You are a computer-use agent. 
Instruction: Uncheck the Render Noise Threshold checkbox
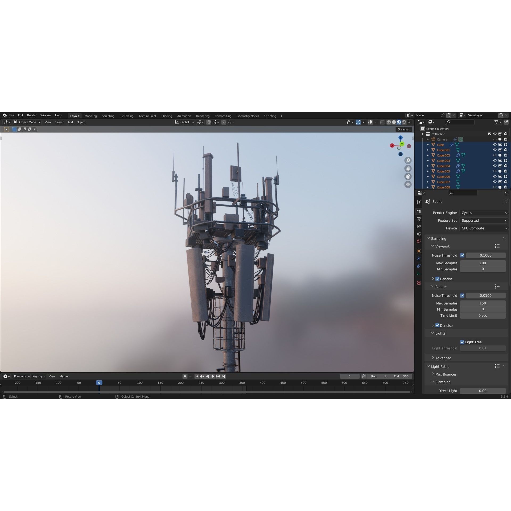tap(462, 295)
